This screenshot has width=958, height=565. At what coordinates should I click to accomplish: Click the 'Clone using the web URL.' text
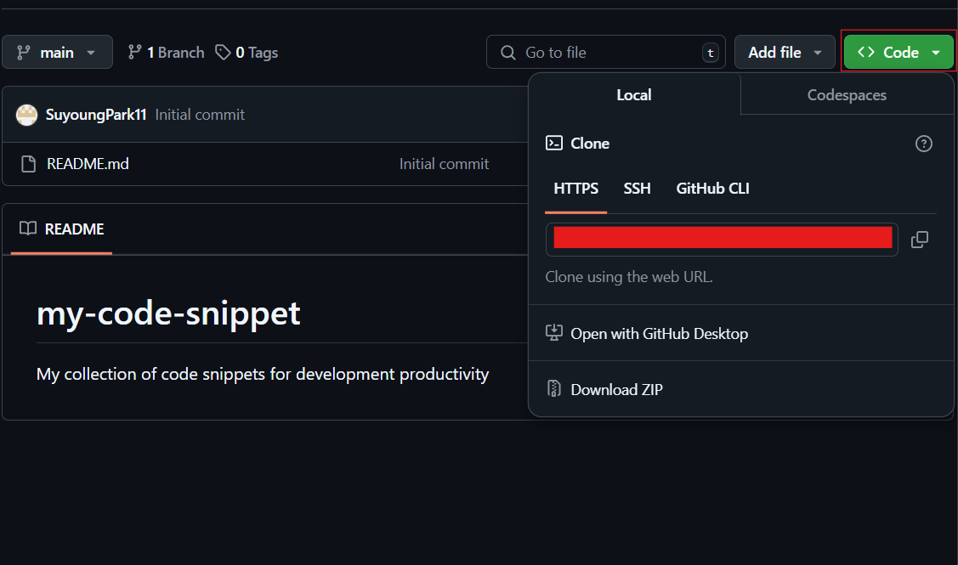[x=629, y=277]
